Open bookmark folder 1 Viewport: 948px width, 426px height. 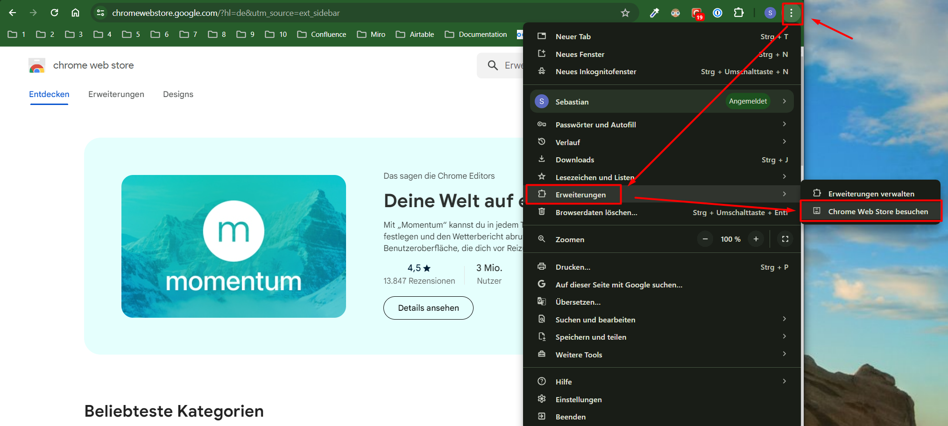click(17, 35)
